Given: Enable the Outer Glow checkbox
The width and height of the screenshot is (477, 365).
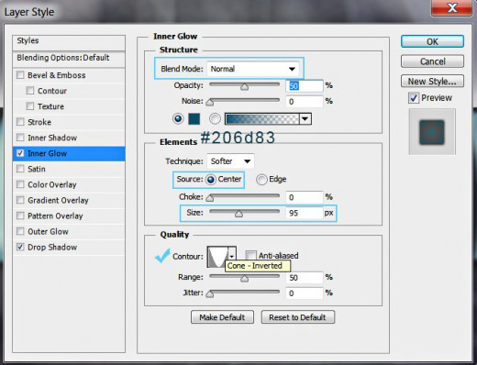Looking at the screenshot, I should pyautogui.click(x=20, y=231).
